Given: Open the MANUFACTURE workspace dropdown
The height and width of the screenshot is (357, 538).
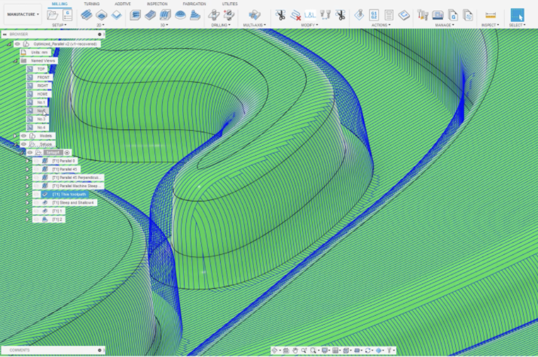Looking at the screenshot, I should 23,14.
